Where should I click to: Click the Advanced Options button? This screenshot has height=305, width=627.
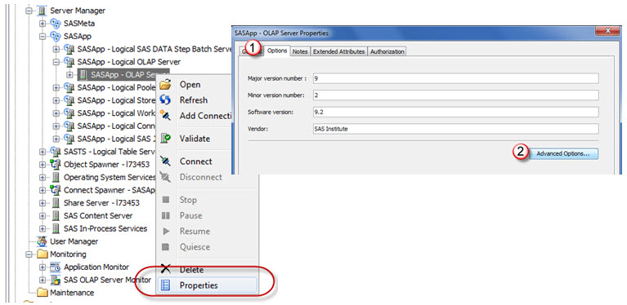(563, 153)
